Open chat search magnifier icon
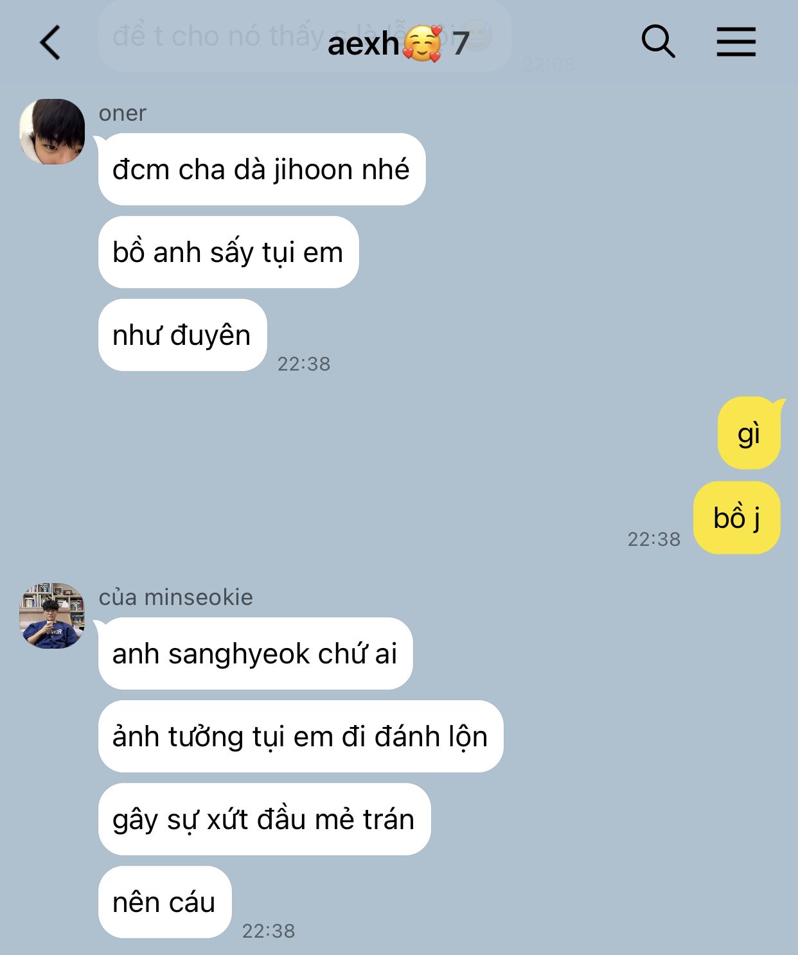The image size is (798, 955). pos(658,42)
